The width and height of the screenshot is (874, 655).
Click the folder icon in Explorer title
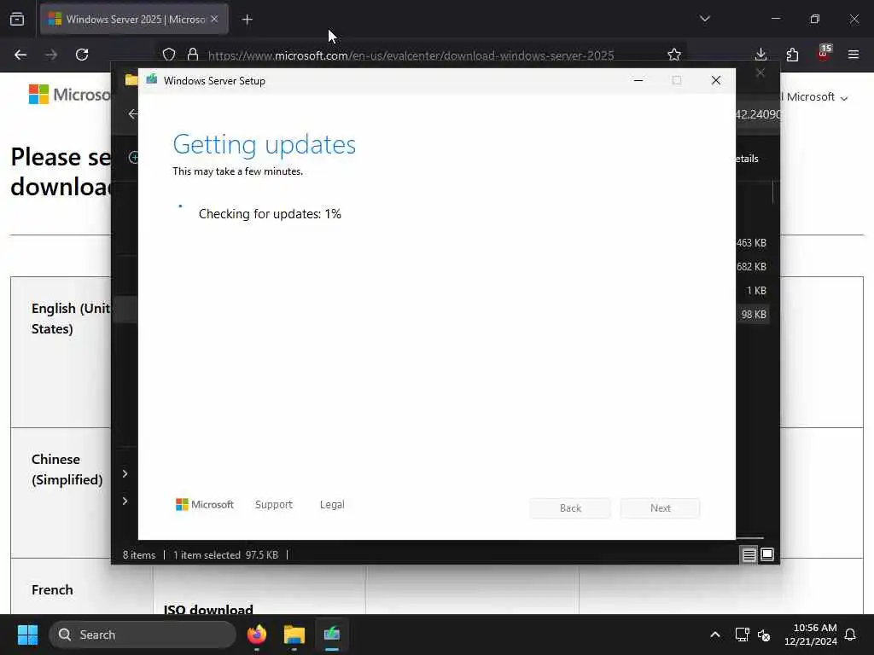131,79
